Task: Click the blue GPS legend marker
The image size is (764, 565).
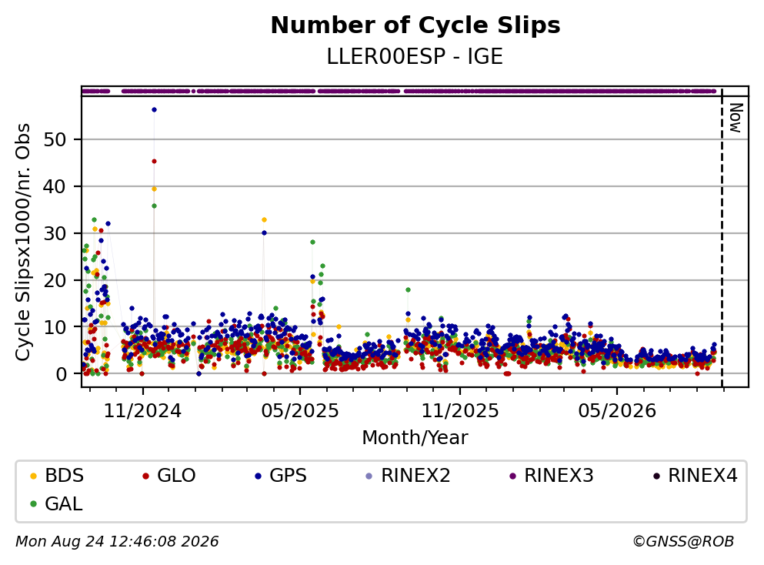Action: tap(258, 476)
